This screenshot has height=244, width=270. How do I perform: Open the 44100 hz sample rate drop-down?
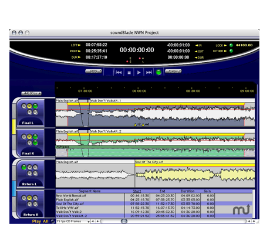tap(32, 93)
